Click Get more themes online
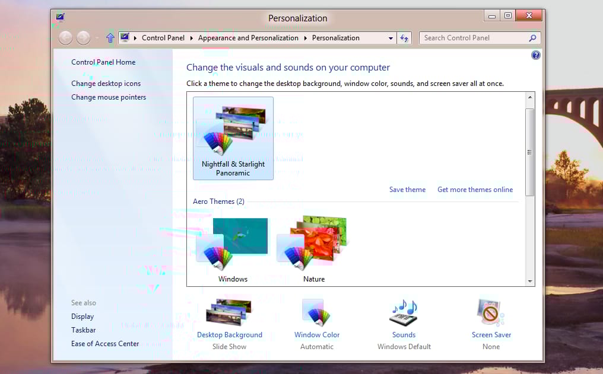This screenshot has width=603, height=374. [x=475, y=189]
